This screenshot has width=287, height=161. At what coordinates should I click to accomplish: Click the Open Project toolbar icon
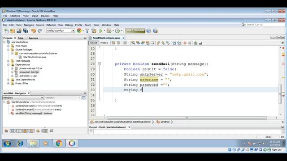click(19, 31)
